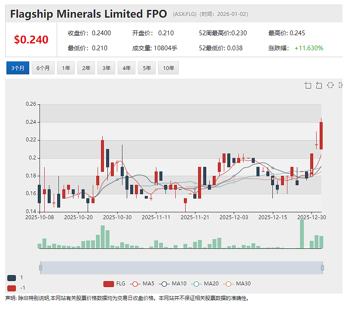This screenshot has height=309, width=348.
Task: Show the 3年 chart range
Action: tap(106, 68)
